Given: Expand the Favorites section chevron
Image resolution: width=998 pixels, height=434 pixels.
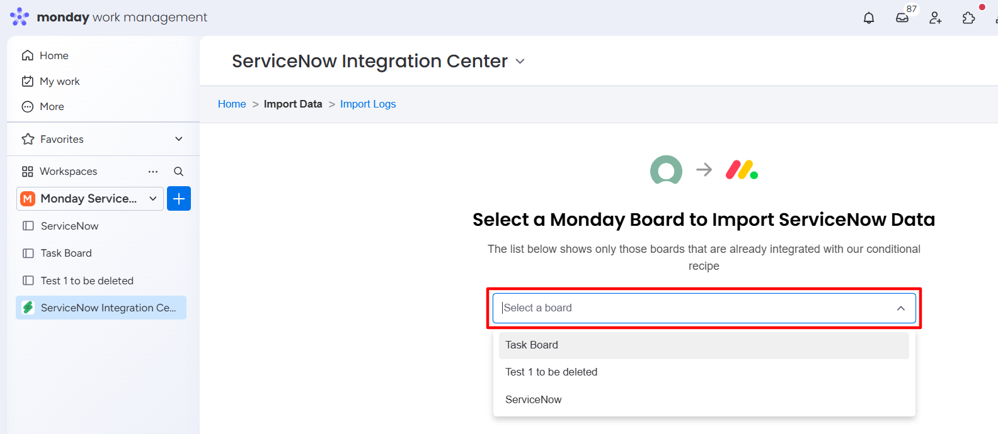Looking at the screenshot, I should [179, 139].
